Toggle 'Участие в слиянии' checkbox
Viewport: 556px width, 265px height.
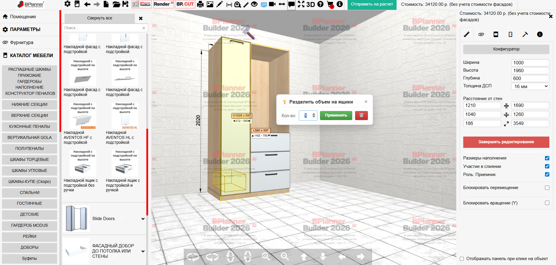click(x=547, y=166)
